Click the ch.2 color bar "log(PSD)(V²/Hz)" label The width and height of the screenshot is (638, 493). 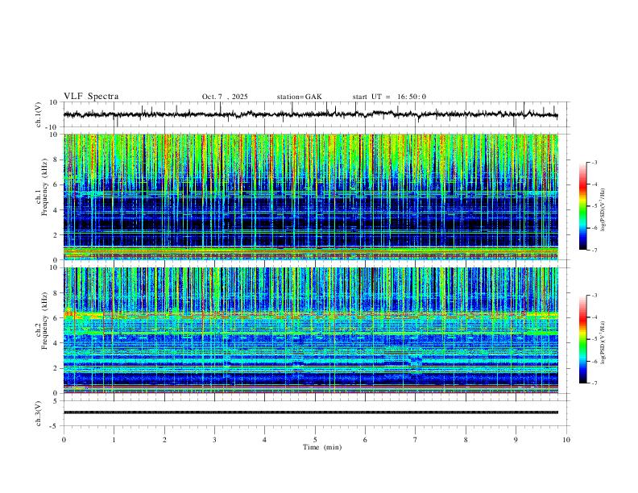pos(603,343)
